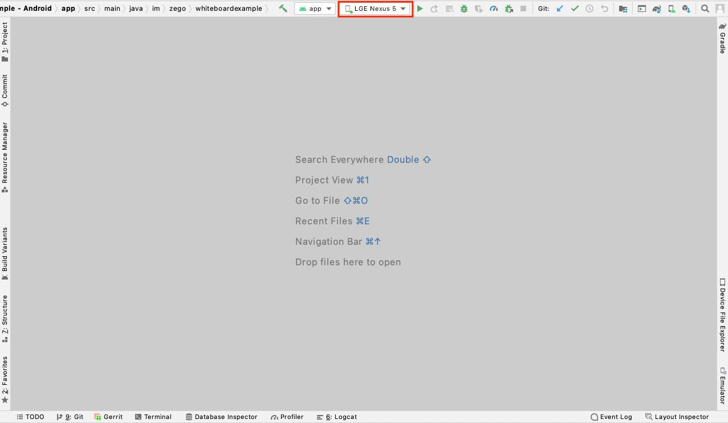728x423 pixels.
Task: Run the app with green play button
Action: click(420, 9)
